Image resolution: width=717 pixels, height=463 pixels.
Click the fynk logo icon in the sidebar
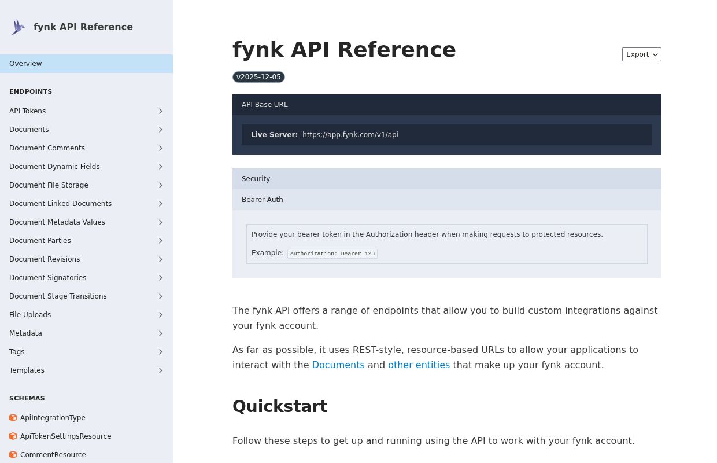click(18, 27)
